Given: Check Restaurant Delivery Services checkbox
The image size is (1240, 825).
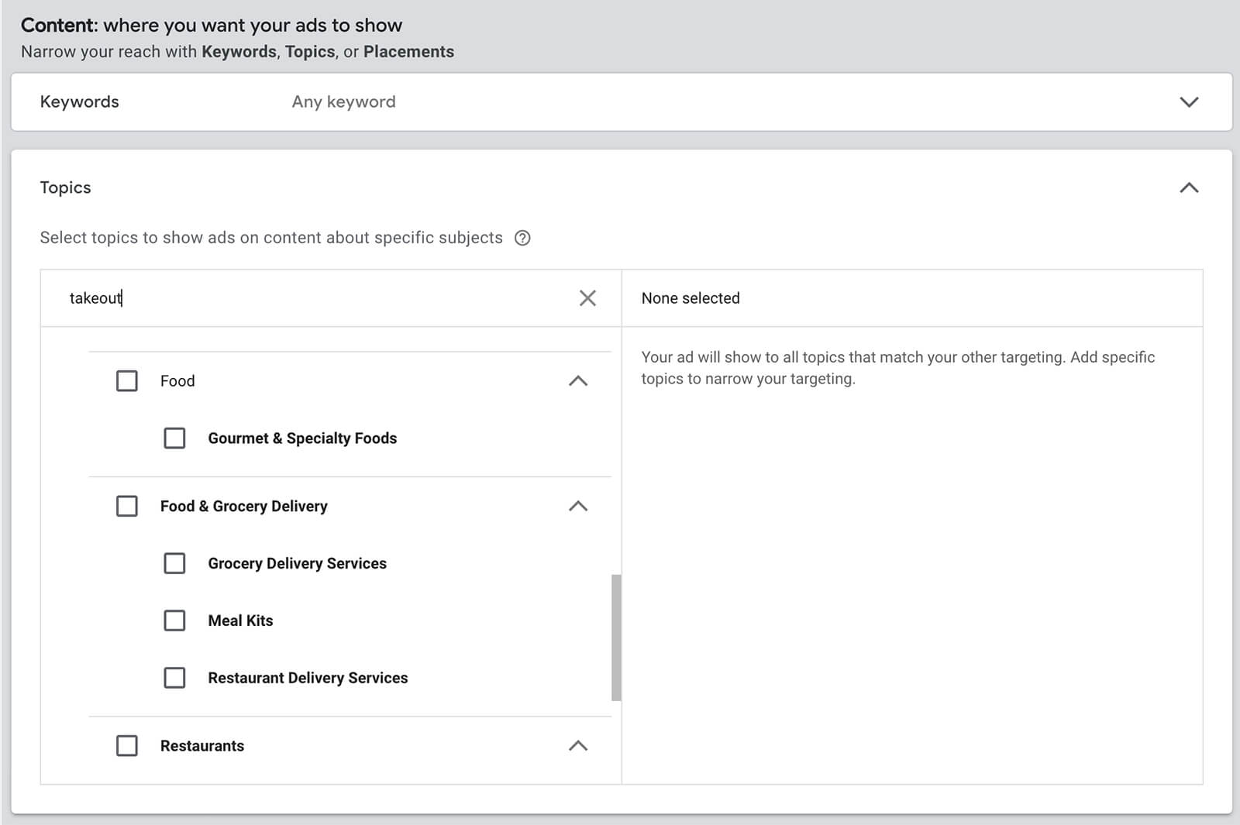Looking at the screenshot, I should (x=174, y=678).
